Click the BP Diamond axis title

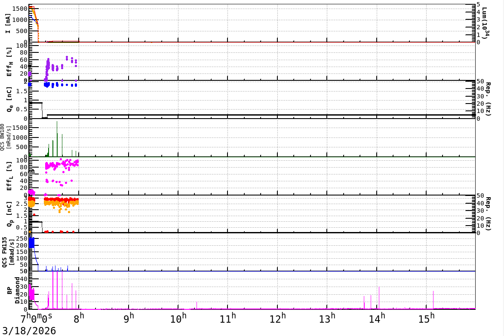[13, 290]
